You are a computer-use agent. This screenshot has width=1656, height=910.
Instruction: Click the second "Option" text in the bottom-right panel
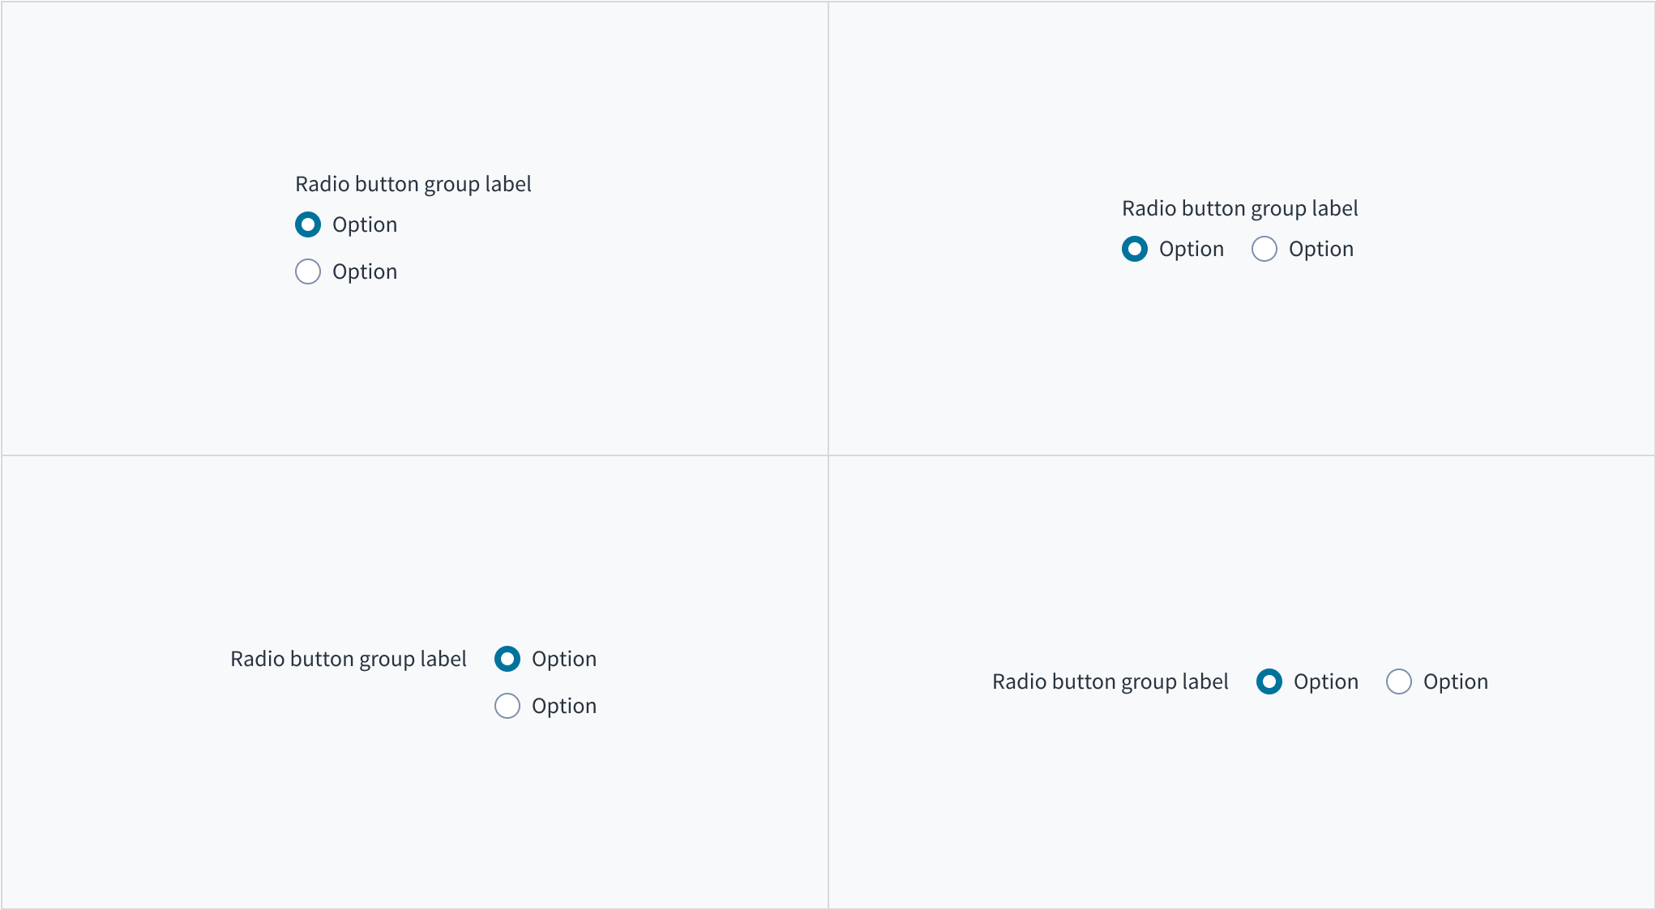pos(1456,681)
